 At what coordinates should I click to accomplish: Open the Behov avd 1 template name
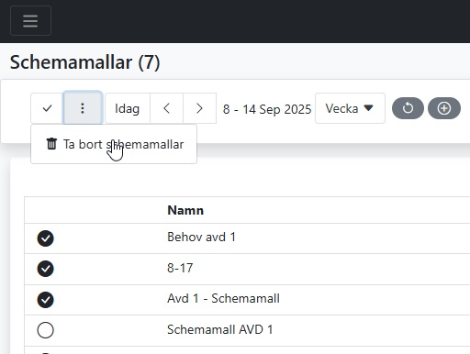(201, 238)
